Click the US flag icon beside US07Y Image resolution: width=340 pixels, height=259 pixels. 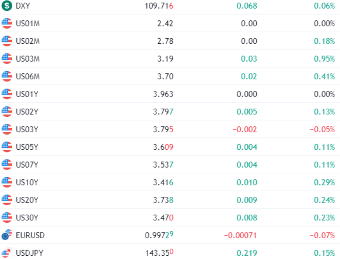[x=7, y=164]
